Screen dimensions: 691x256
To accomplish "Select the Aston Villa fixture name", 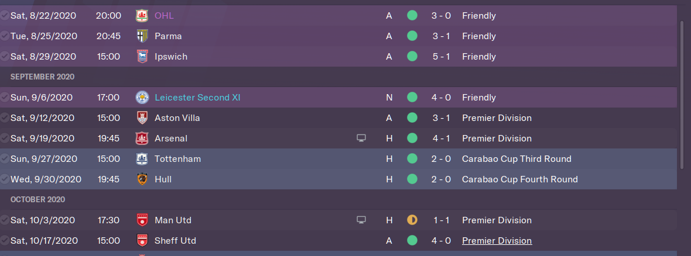I will coord(177,118).
